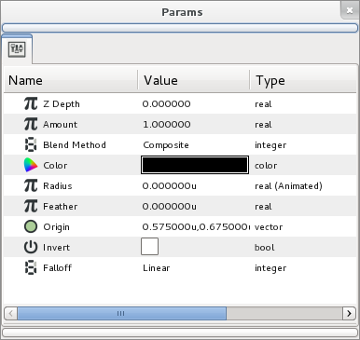Select the Color parameter name
Viewport: 360px width, 340px height.
(x=55, y=166)
